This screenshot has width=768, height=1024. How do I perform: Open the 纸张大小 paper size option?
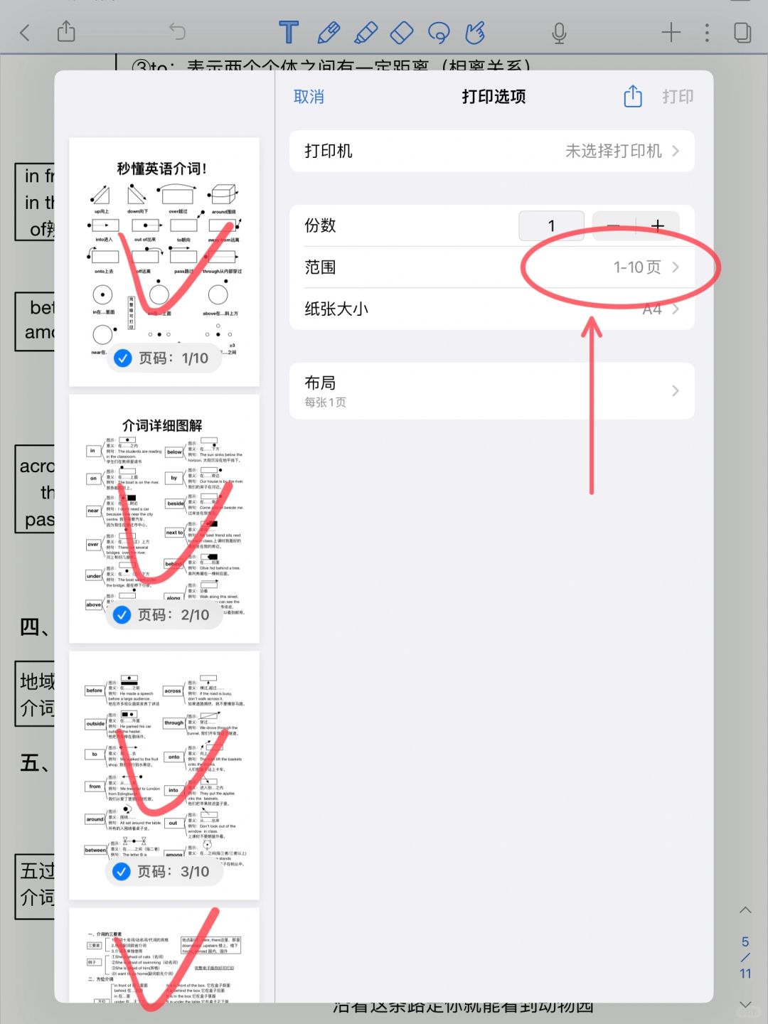coord(491,309)
